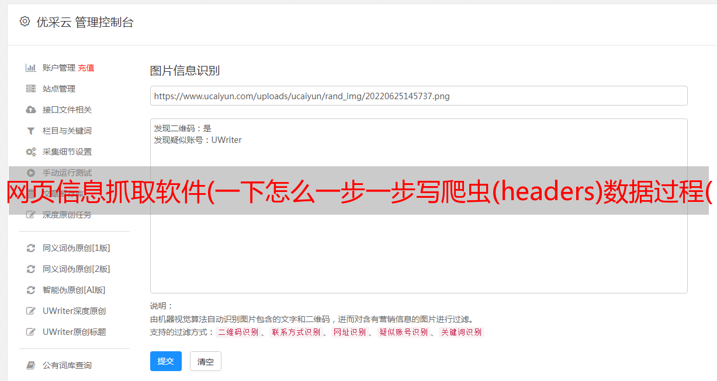Image resolution: width=717 pixels, height=381 pixels.
Task: Click the gears icon for 采集细节设置
Action: pyautogui.click(x=31, y=152)
